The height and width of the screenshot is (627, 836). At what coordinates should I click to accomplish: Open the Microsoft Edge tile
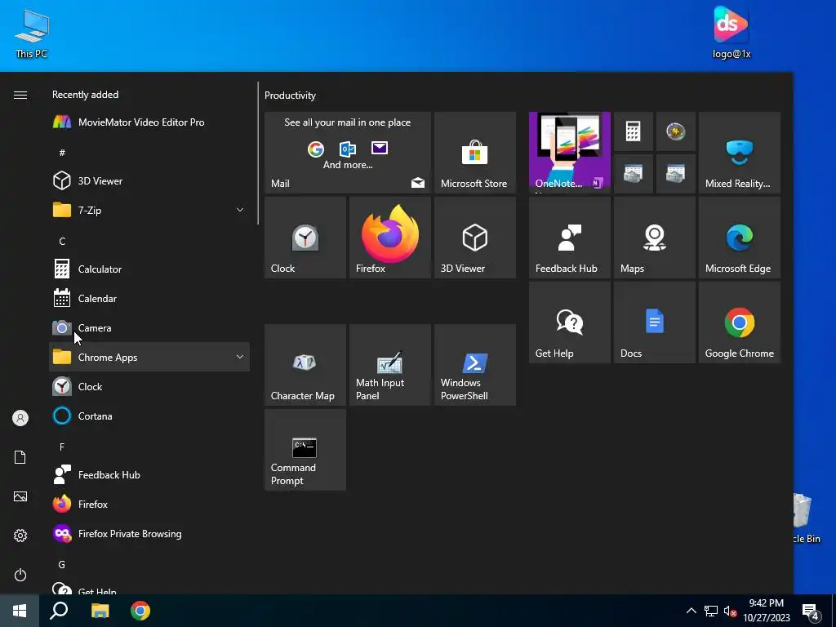[740, 238]
